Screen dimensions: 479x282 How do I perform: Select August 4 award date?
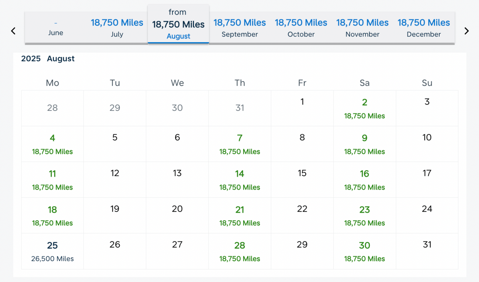click(52, 144)
